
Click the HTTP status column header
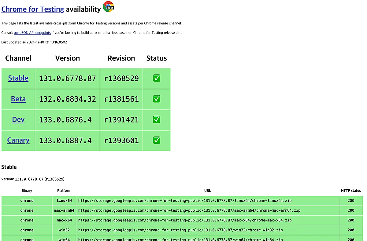point(351,191)
